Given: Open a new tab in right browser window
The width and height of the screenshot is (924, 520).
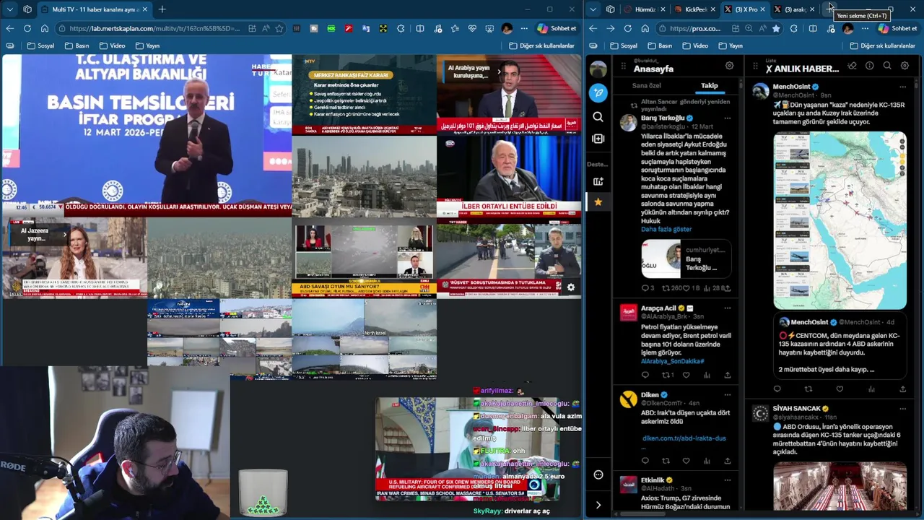Looking at the screenshot, I should coord(829,9).
